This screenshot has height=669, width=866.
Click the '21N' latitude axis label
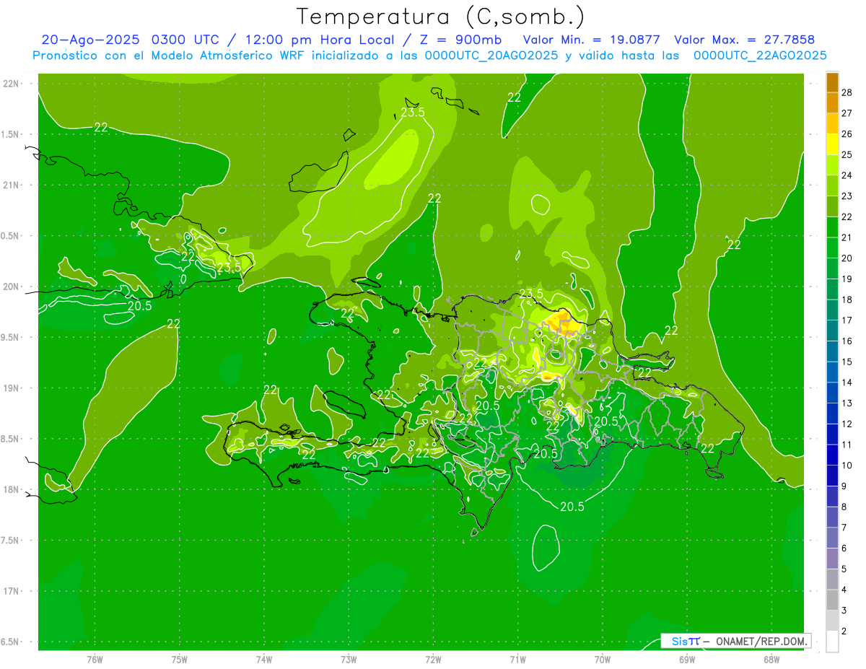11,185
